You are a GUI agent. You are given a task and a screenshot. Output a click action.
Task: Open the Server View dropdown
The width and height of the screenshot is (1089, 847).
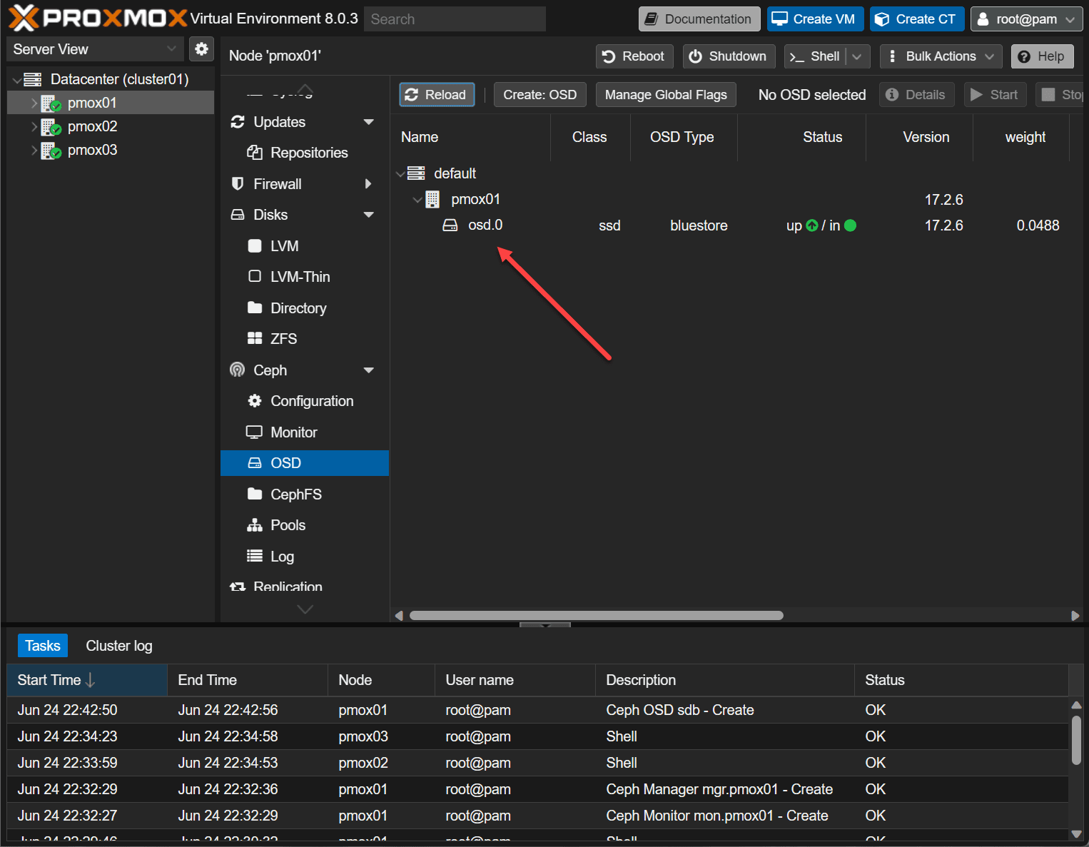[x=93, y=49]
